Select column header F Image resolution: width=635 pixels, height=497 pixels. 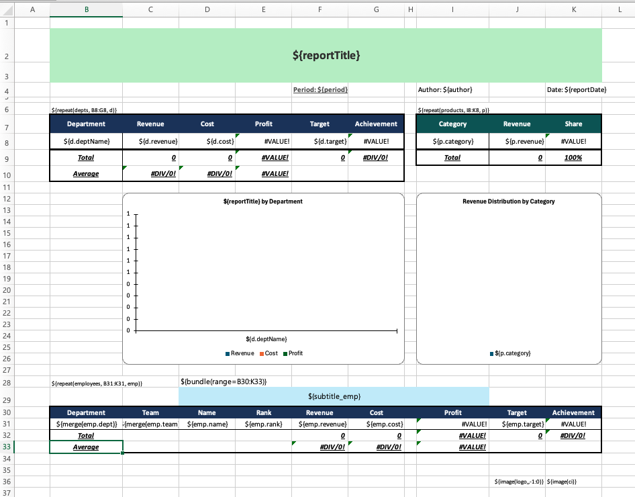(320, 9)
